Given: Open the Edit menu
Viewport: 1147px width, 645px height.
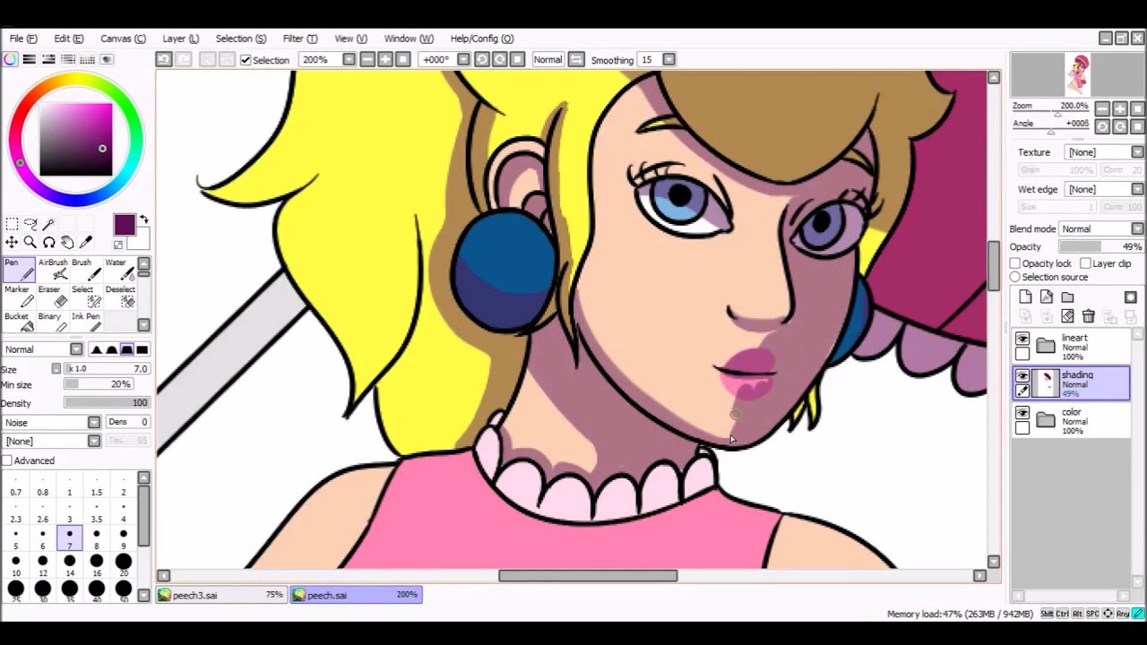Looking at the screenshot, I should point(68,39).
